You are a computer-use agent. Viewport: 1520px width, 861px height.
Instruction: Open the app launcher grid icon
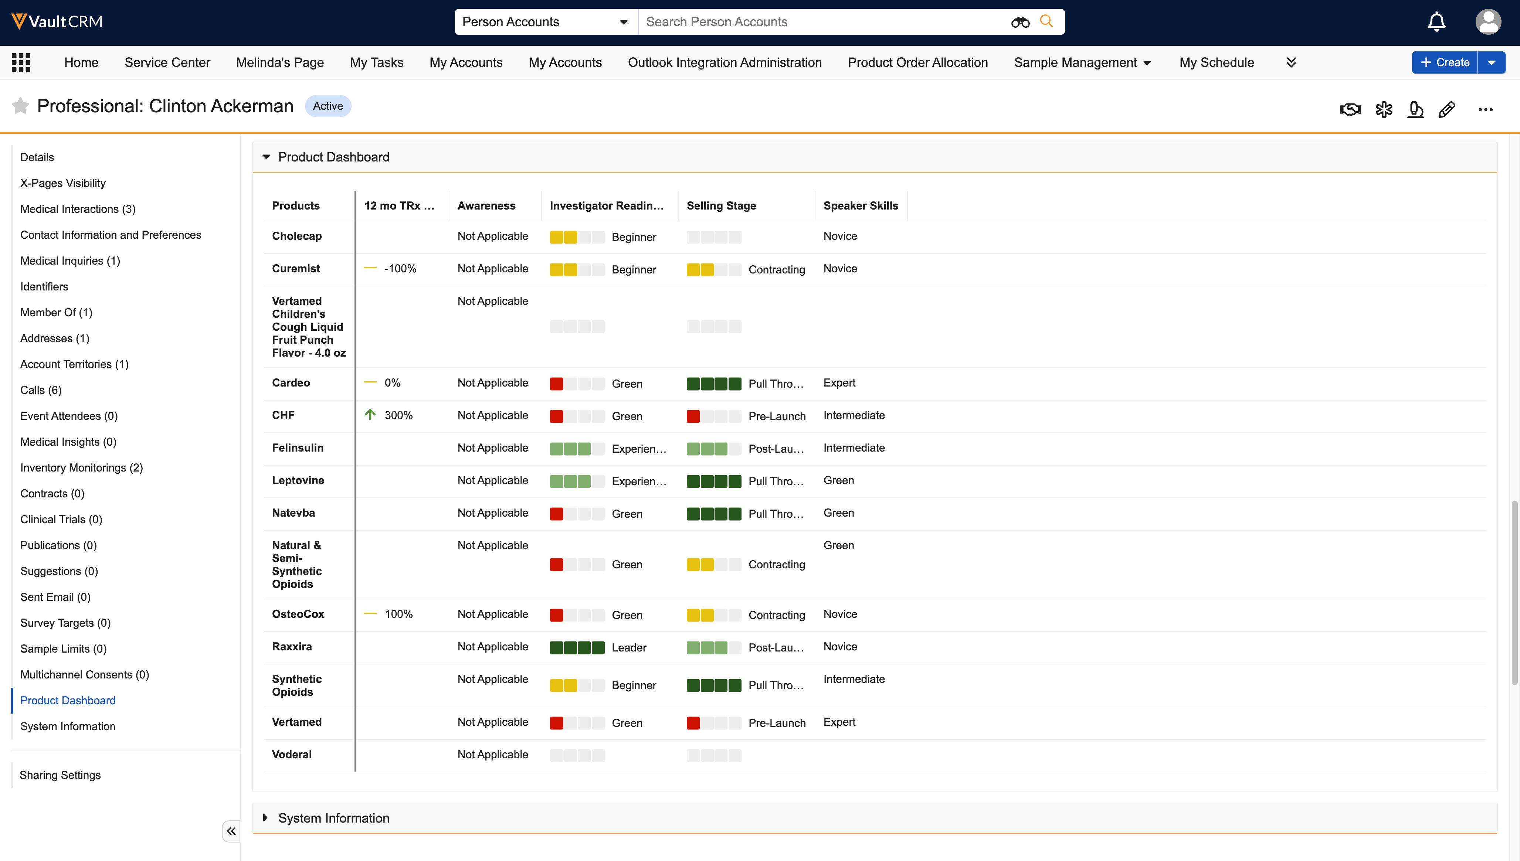pos(21,63)
